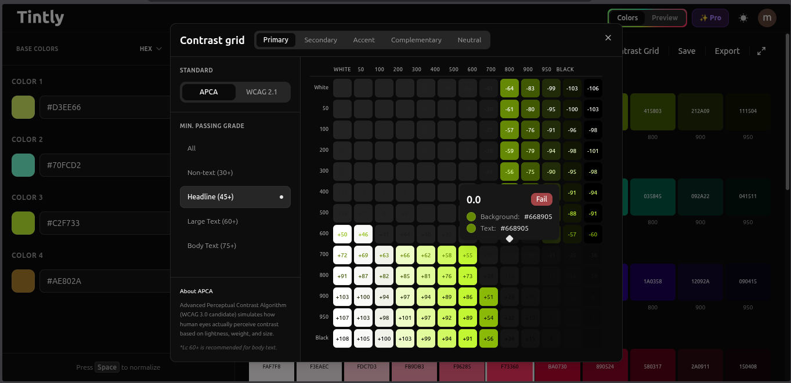The height and width of the screenshot is (383, 791).
Task: Edit the #70FCD2 hex field
Action: (x=104, y=165)
